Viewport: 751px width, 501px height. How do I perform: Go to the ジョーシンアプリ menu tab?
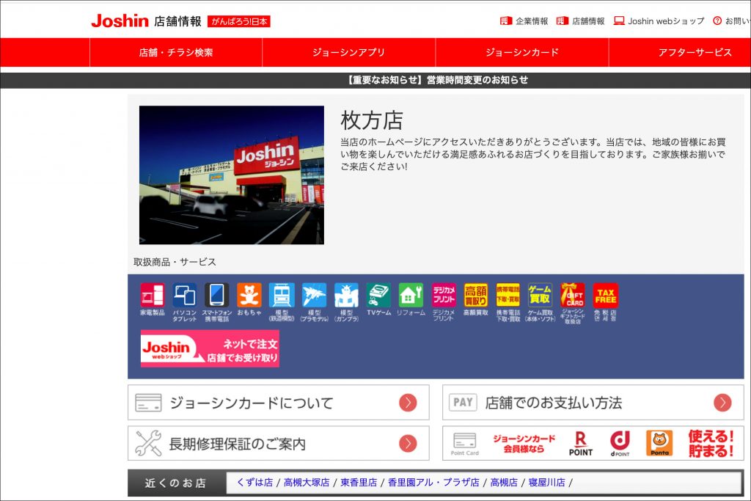pyautogui.click(x=348, y=52)
